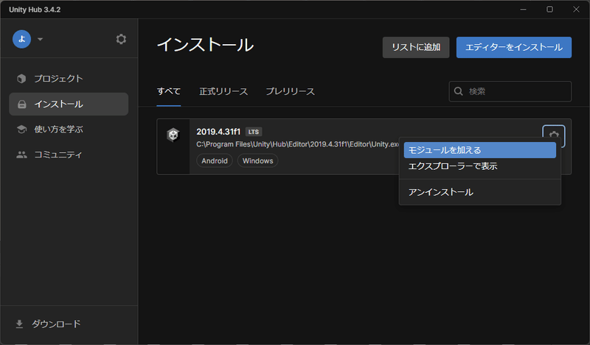Image resolution: width=590 pixels, height=345 pixels.
Task: Click the プロジェクト cube icon
Action: (x=21, y=79)
